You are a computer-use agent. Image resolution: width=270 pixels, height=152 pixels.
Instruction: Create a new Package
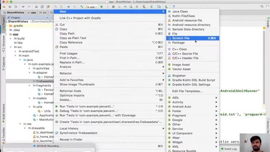[x=193, y=43]
